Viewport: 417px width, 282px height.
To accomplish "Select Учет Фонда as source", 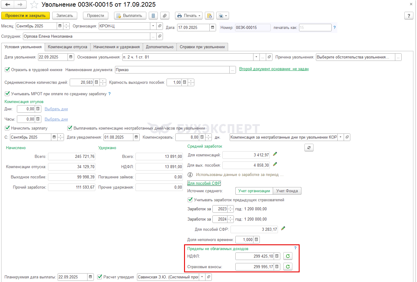I will (x=287, y=191).
